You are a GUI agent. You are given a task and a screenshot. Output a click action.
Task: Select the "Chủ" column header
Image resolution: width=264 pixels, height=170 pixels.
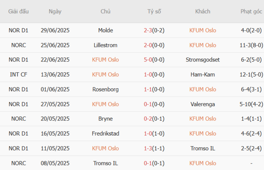[106, 11]
